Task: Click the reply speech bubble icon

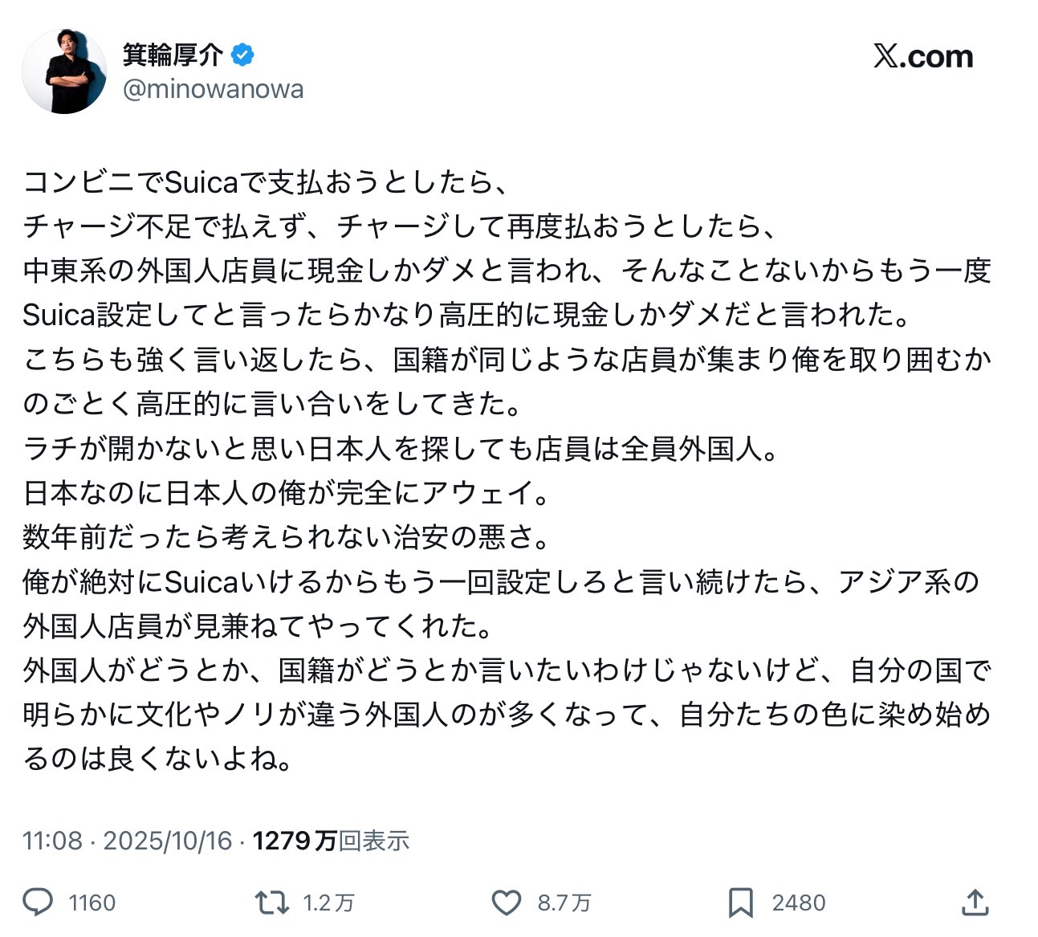Action: [38, 902]
